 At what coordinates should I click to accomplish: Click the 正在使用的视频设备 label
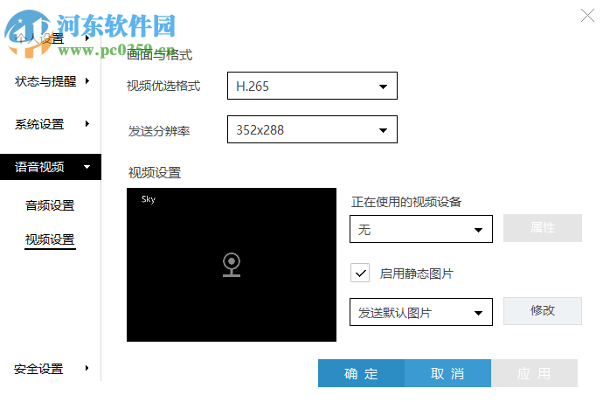tap(406, 202)
